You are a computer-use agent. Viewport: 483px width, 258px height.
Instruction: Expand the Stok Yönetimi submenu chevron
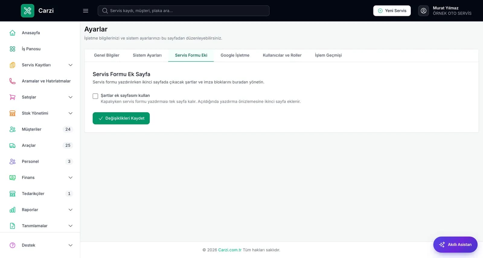pyautogui.click(x=70, y=113)
